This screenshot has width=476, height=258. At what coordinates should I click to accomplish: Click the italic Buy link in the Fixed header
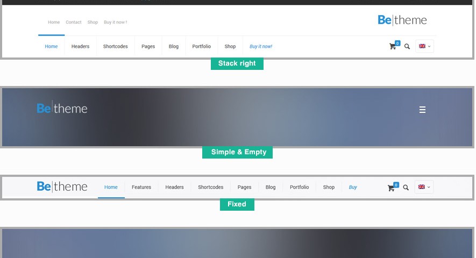click(x=353, y=187)
